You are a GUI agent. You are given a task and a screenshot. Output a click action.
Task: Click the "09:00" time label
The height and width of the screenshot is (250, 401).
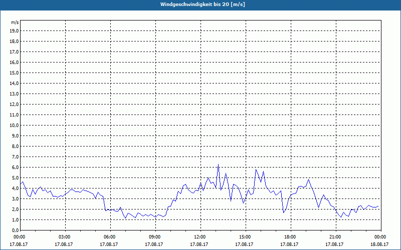(x=155, y=237)
